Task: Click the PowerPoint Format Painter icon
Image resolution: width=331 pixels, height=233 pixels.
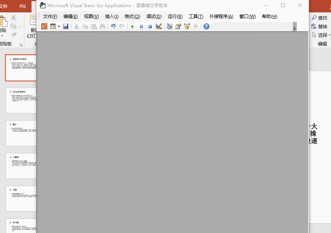Action: pyautogui.click(x=14, y=35)
